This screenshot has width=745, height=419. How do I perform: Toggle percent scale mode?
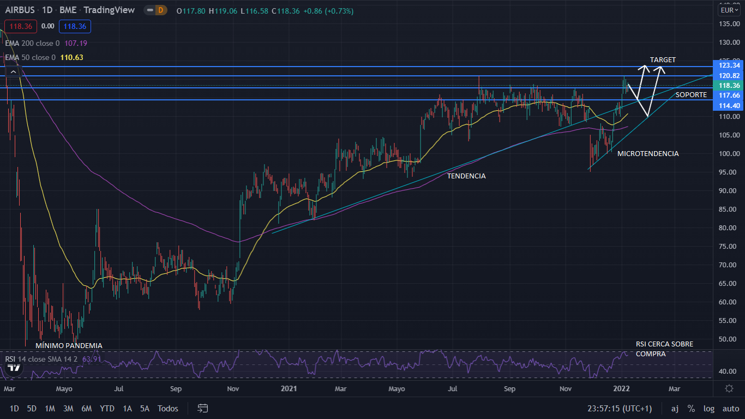tap(691, 408)
